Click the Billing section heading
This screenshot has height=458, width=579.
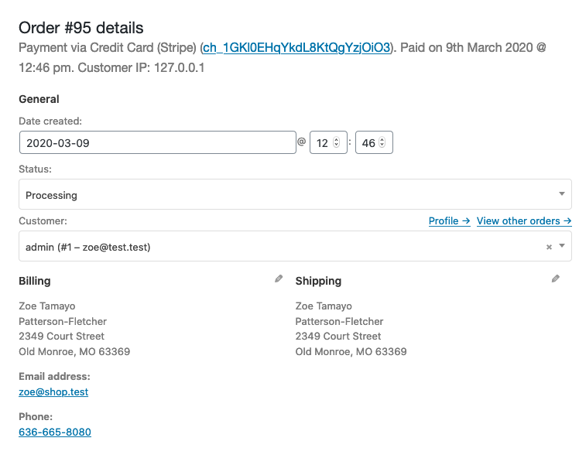tap(35, 281)
